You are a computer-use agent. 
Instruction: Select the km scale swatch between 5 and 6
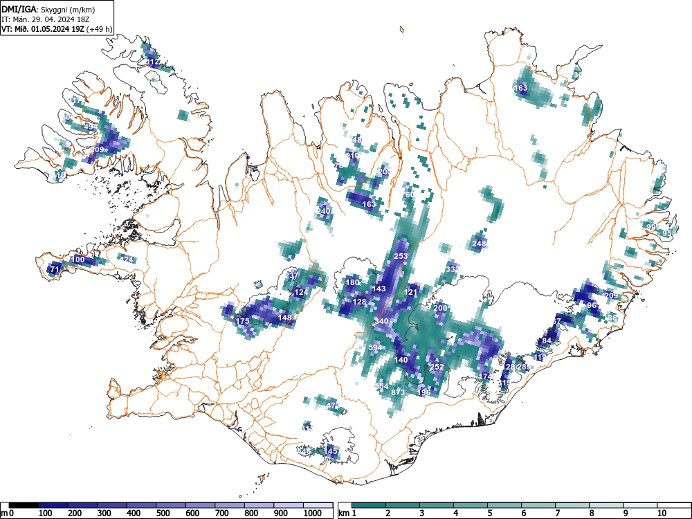[x=504, y=505]
